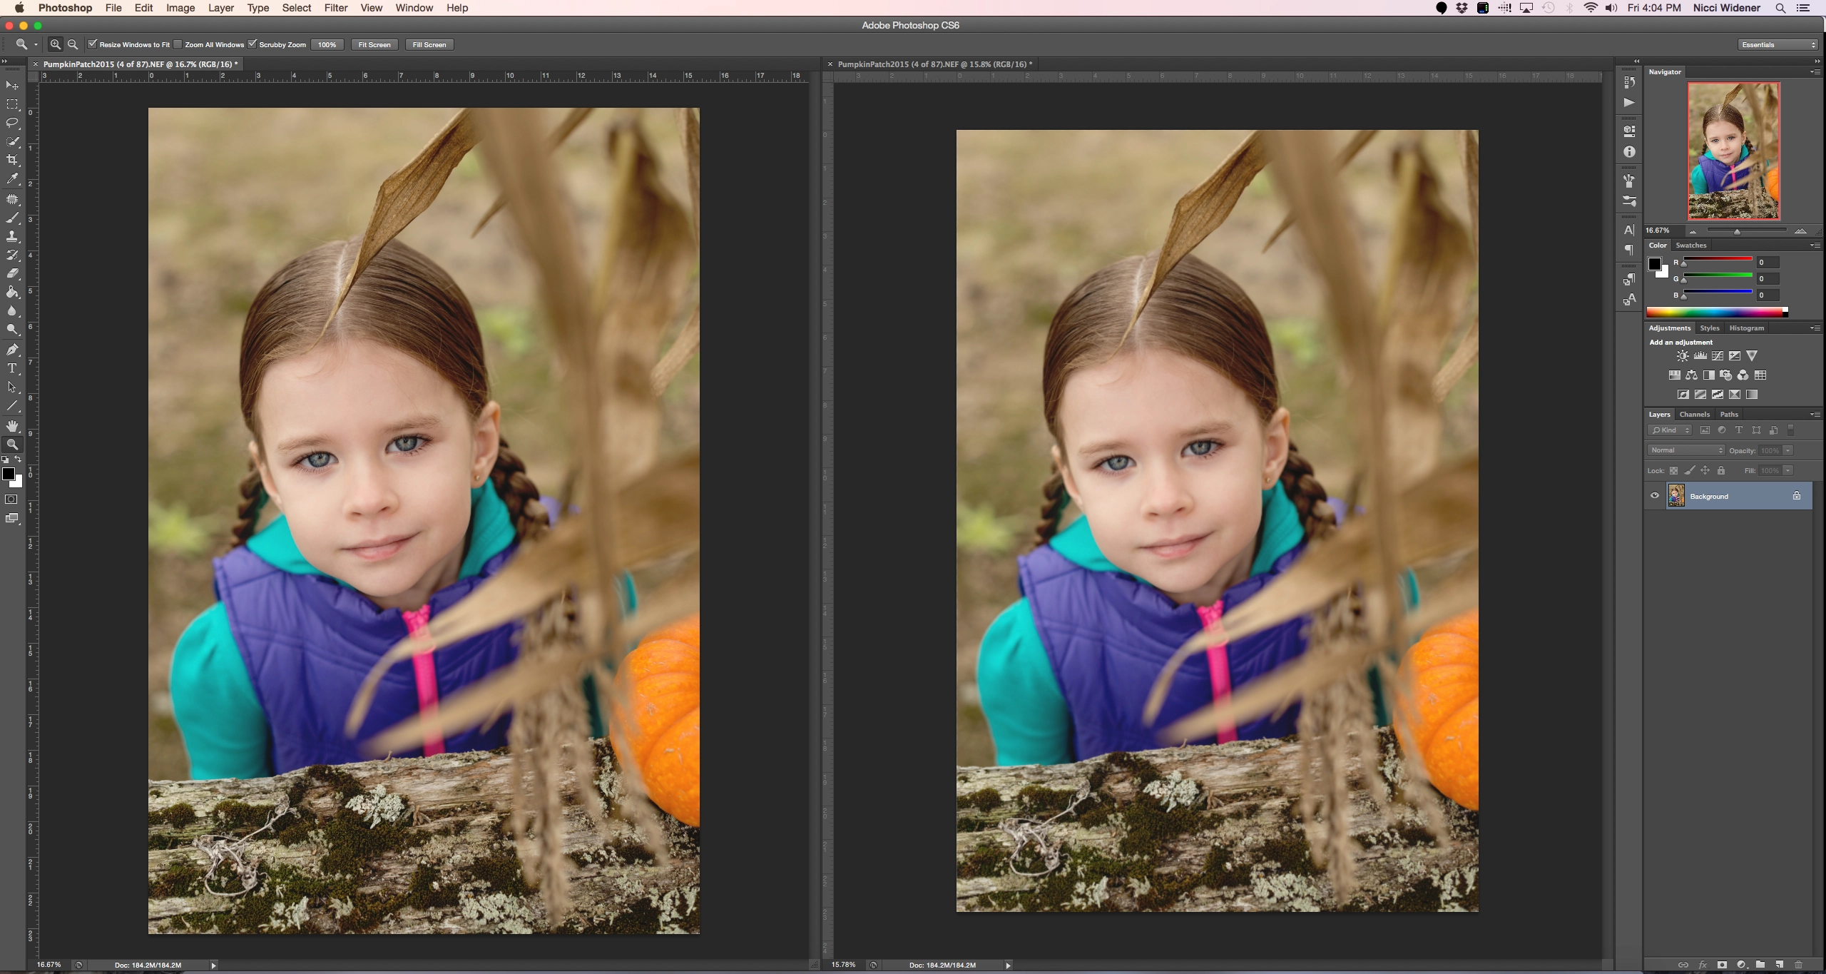Switch to the Channels tab
Viewport: 1826px width, 974px height.
coord(1695,415)
